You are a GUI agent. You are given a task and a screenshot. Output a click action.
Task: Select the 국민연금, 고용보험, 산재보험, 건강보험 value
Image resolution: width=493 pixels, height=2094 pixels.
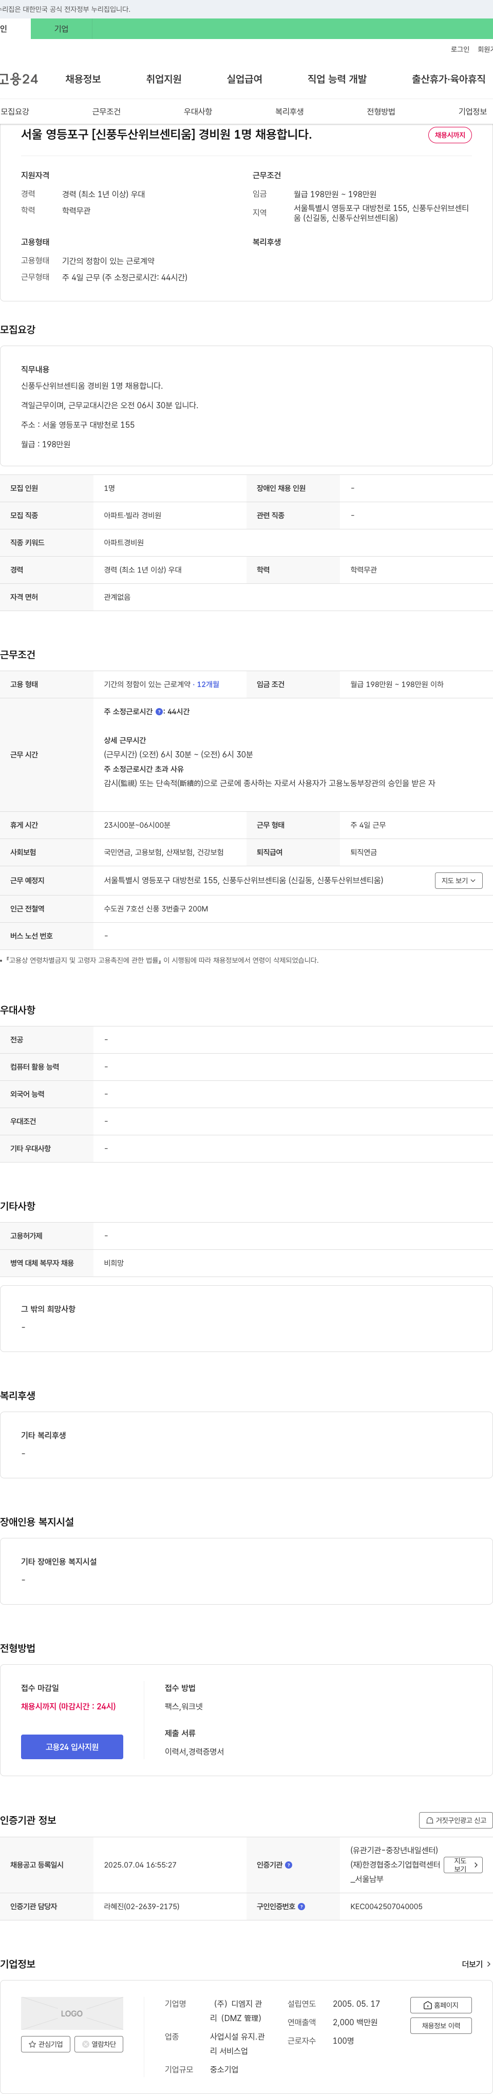(163, 852)
